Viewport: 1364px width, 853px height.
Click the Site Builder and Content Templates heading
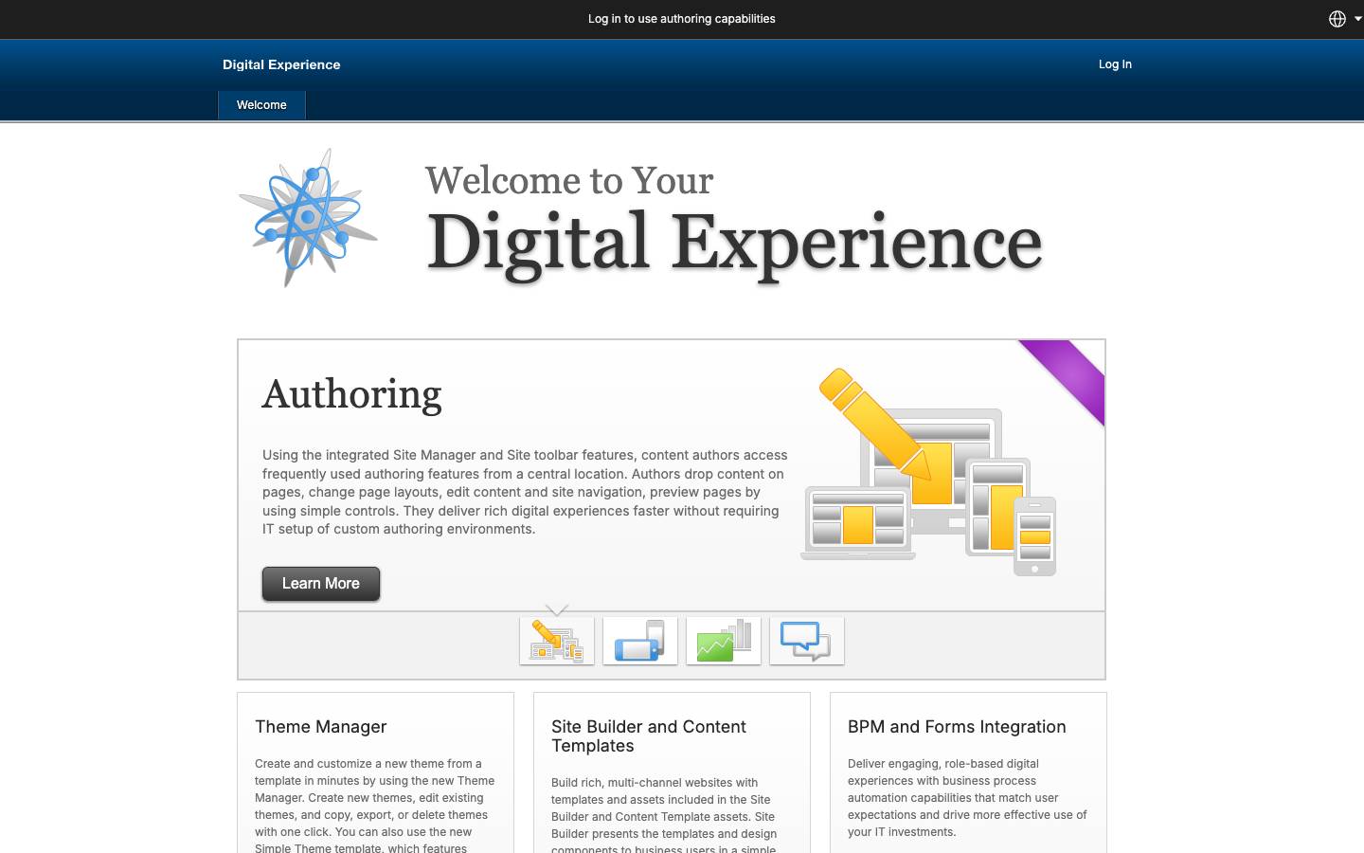[x=649, y=736]
